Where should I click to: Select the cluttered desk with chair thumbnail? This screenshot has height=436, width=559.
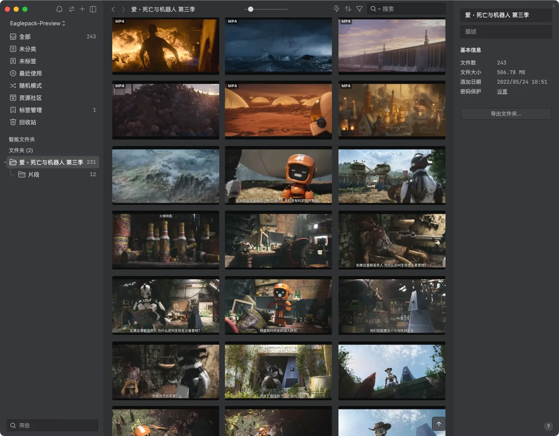tap(278, 240)
